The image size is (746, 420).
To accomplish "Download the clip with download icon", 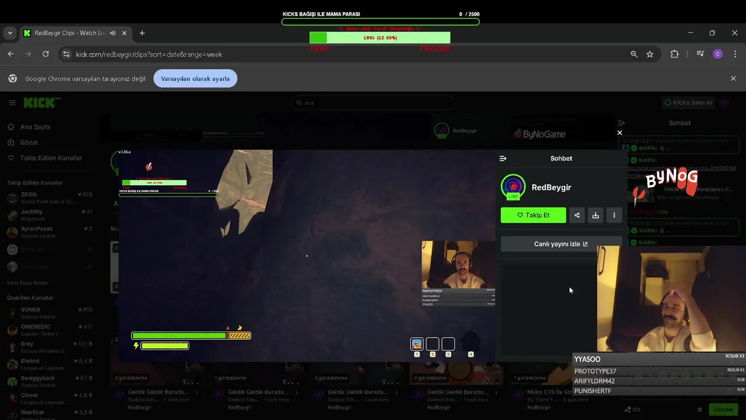I will [596, 215].
